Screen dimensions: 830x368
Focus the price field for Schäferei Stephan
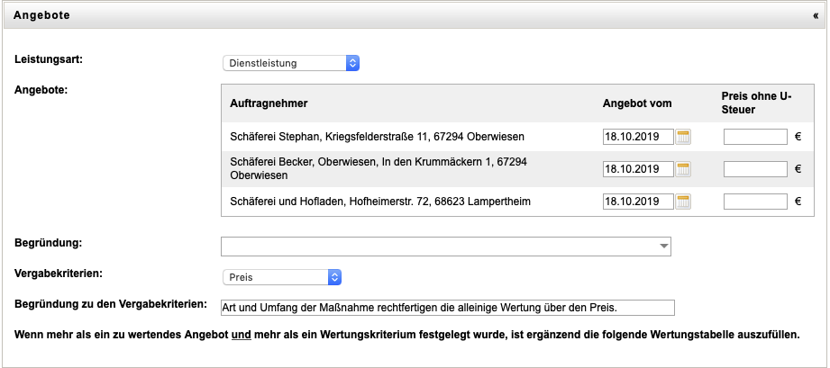pos(755,137)
